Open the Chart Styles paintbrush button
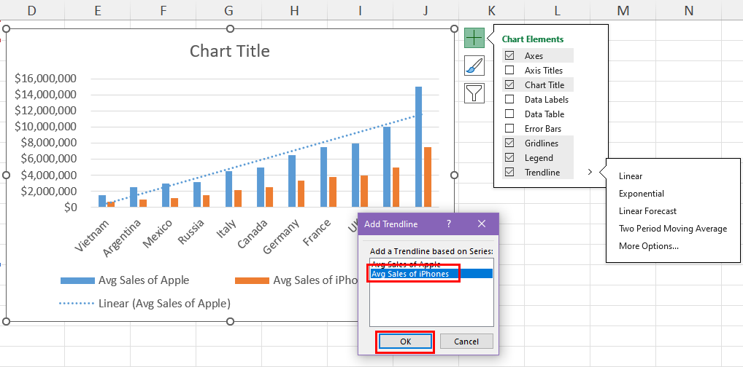 pyautogui.click(x=474, y=66)
